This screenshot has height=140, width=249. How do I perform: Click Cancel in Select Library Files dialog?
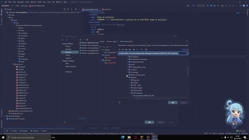(x=184, y=103)
